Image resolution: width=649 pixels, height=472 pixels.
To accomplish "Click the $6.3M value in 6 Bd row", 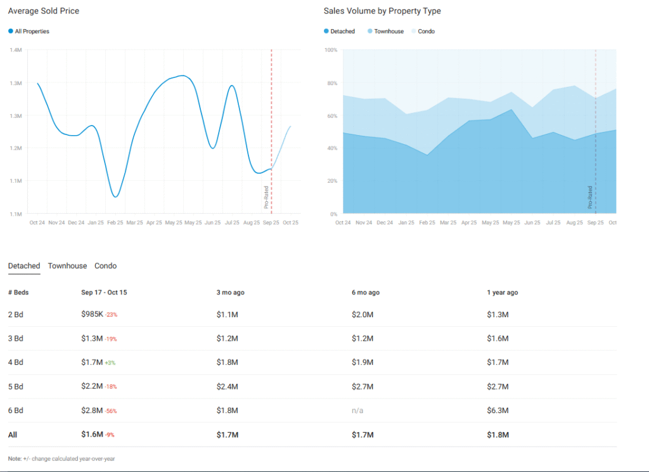I will pyautogui.click(x=498, y=410).
